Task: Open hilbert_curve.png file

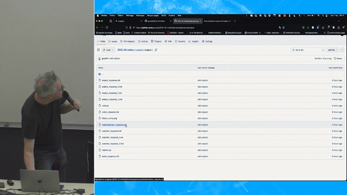Action: (110, 118)
